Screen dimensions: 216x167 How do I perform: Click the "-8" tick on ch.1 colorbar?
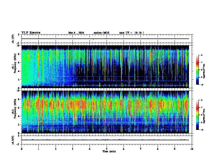[x=201, y=70]
